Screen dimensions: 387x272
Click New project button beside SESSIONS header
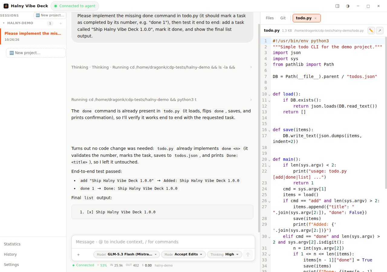[50, 15]
